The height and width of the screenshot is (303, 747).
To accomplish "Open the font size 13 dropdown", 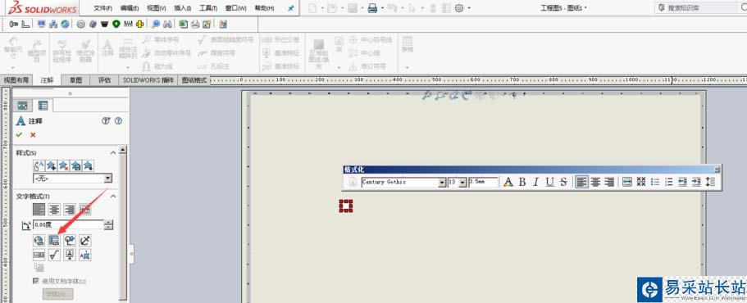I will [x=462, y=182].
